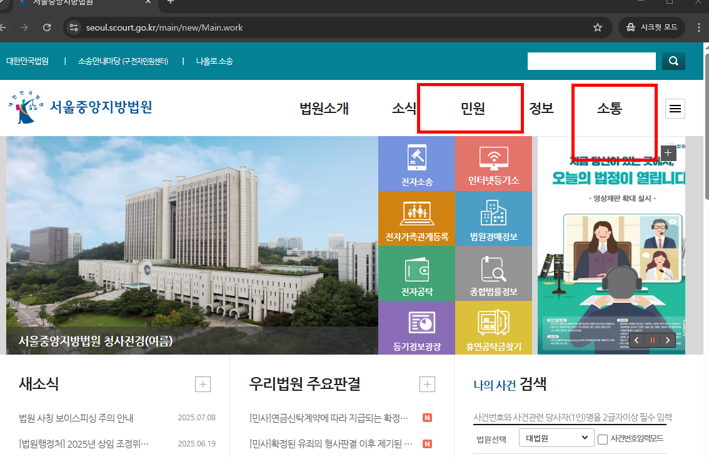Viewport: 709px width, 457px height.
Task: Expand 새소식 with the plus button
Action: click(x=202, y=384)
